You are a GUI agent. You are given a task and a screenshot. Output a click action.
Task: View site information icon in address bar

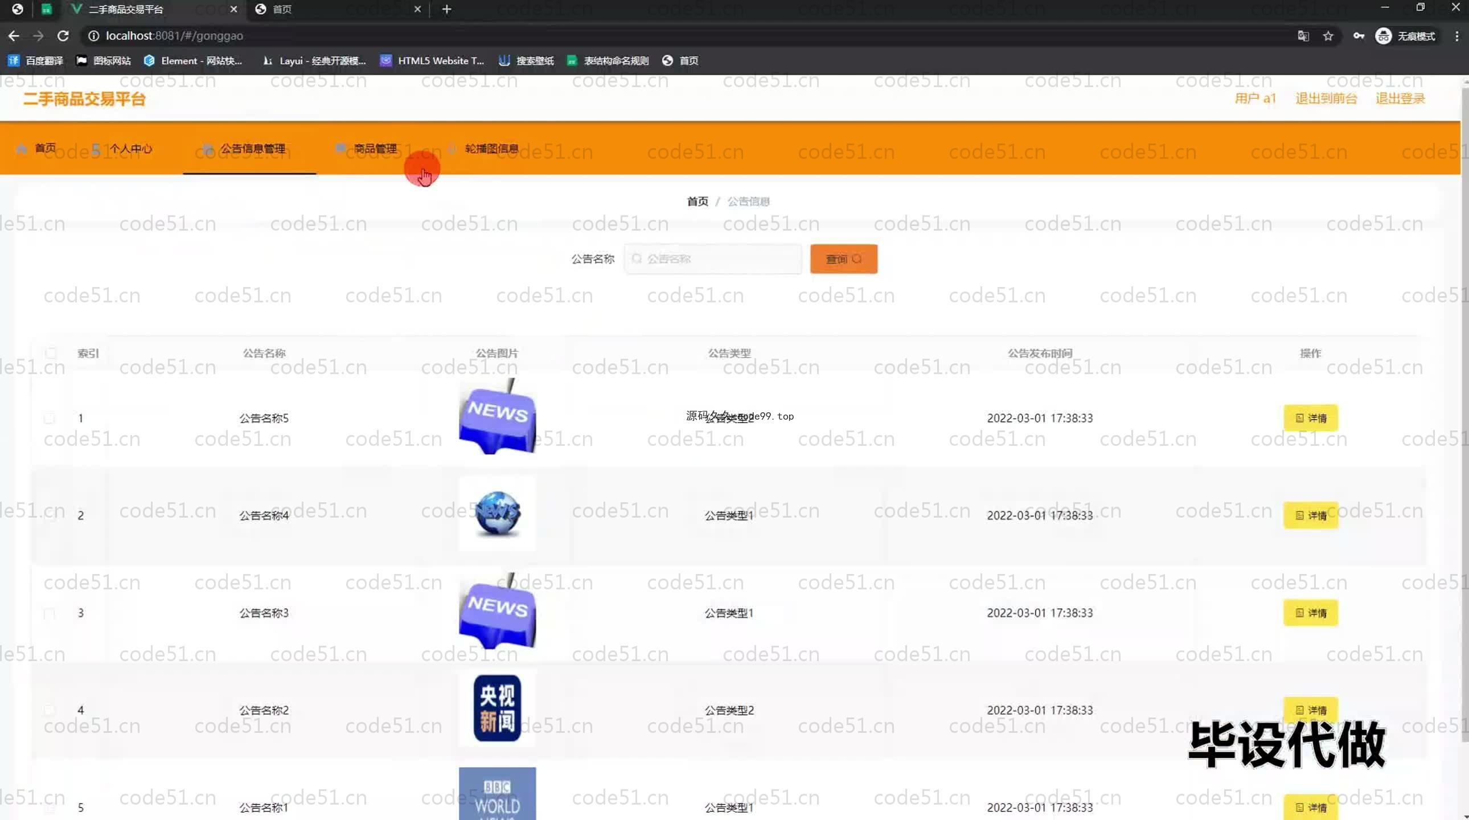[x=93, y=36]
